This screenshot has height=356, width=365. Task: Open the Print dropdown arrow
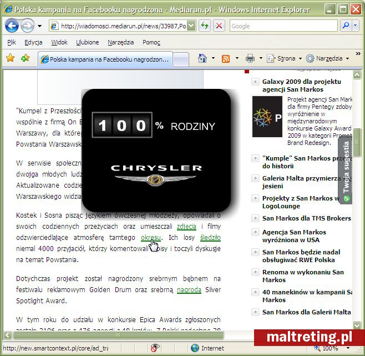click(x=261, y=58)
